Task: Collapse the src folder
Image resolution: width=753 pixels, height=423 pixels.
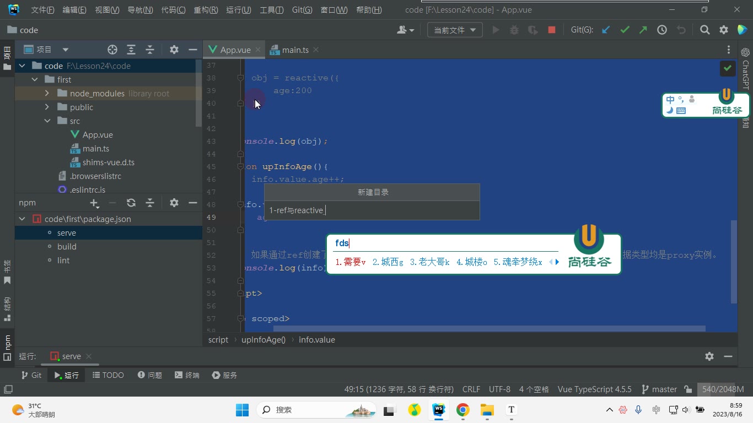Action: (x=47, y=121)
